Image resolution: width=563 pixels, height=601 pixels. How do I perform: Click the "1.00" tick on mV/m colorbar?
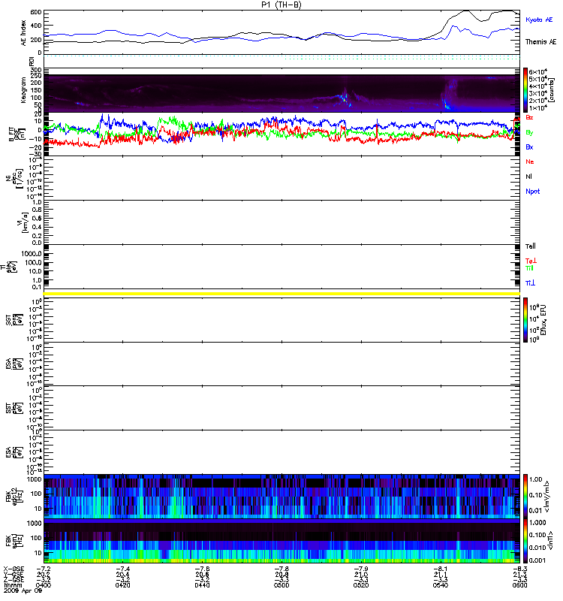click(535, 479)
